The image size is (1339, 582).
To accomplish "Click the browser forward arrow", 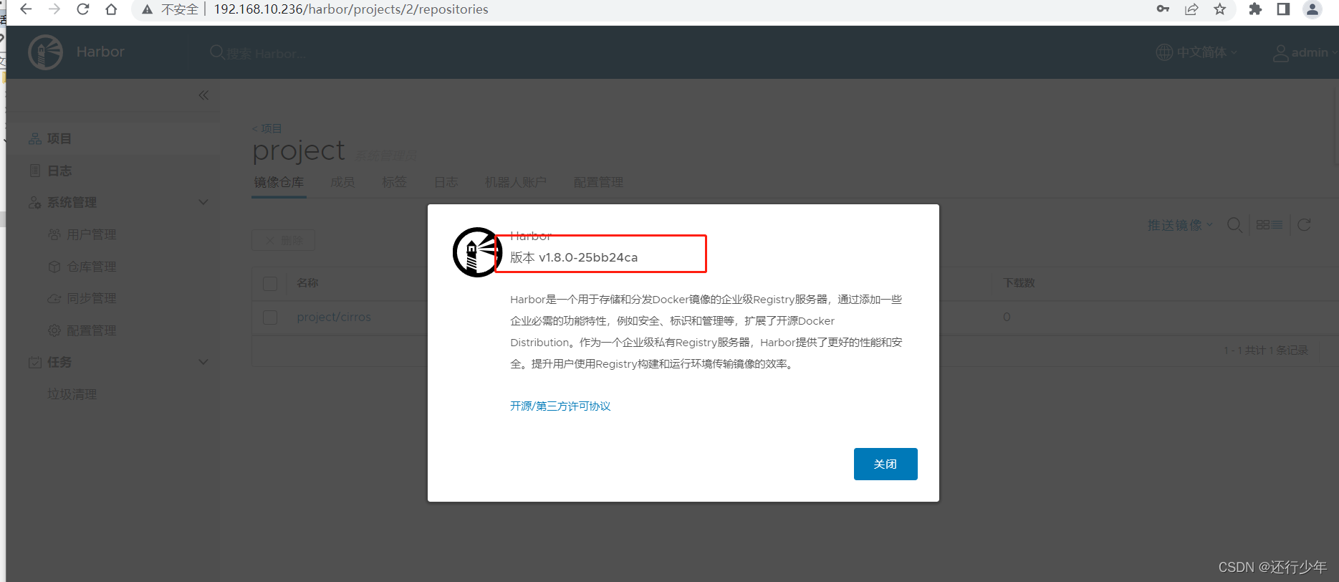I will point(54,9).
